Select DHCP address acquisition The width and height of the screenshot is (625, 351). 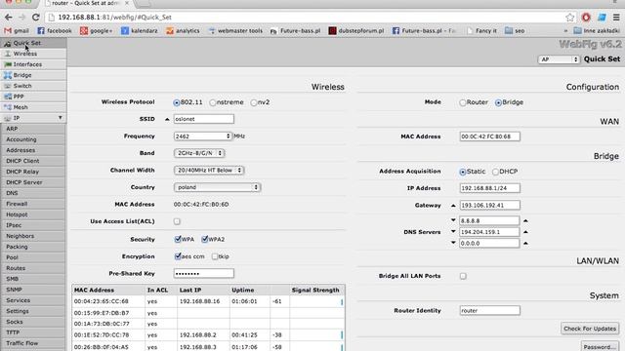(x=495, y=172)
